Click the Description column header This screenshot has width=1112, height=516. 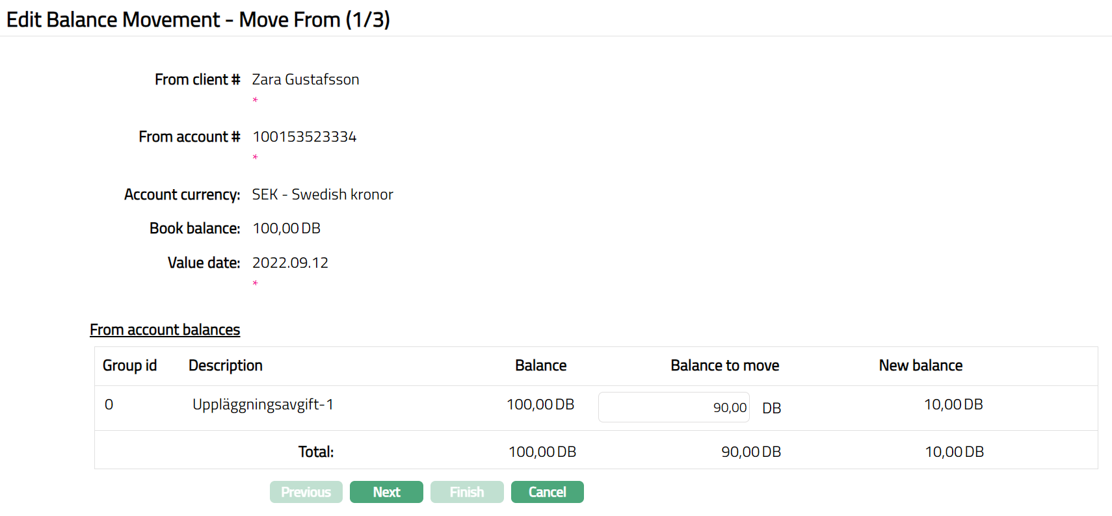tap(225, 365)
